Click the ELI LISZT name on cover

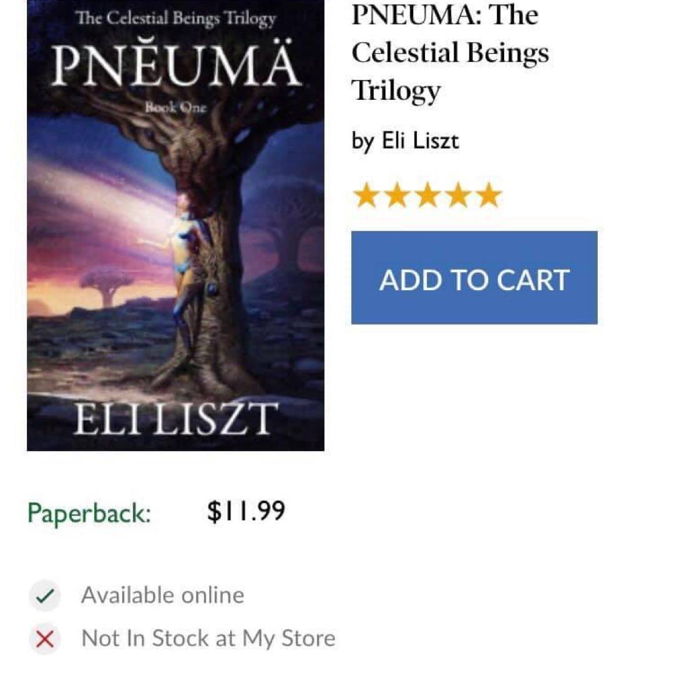pos(174,418)
